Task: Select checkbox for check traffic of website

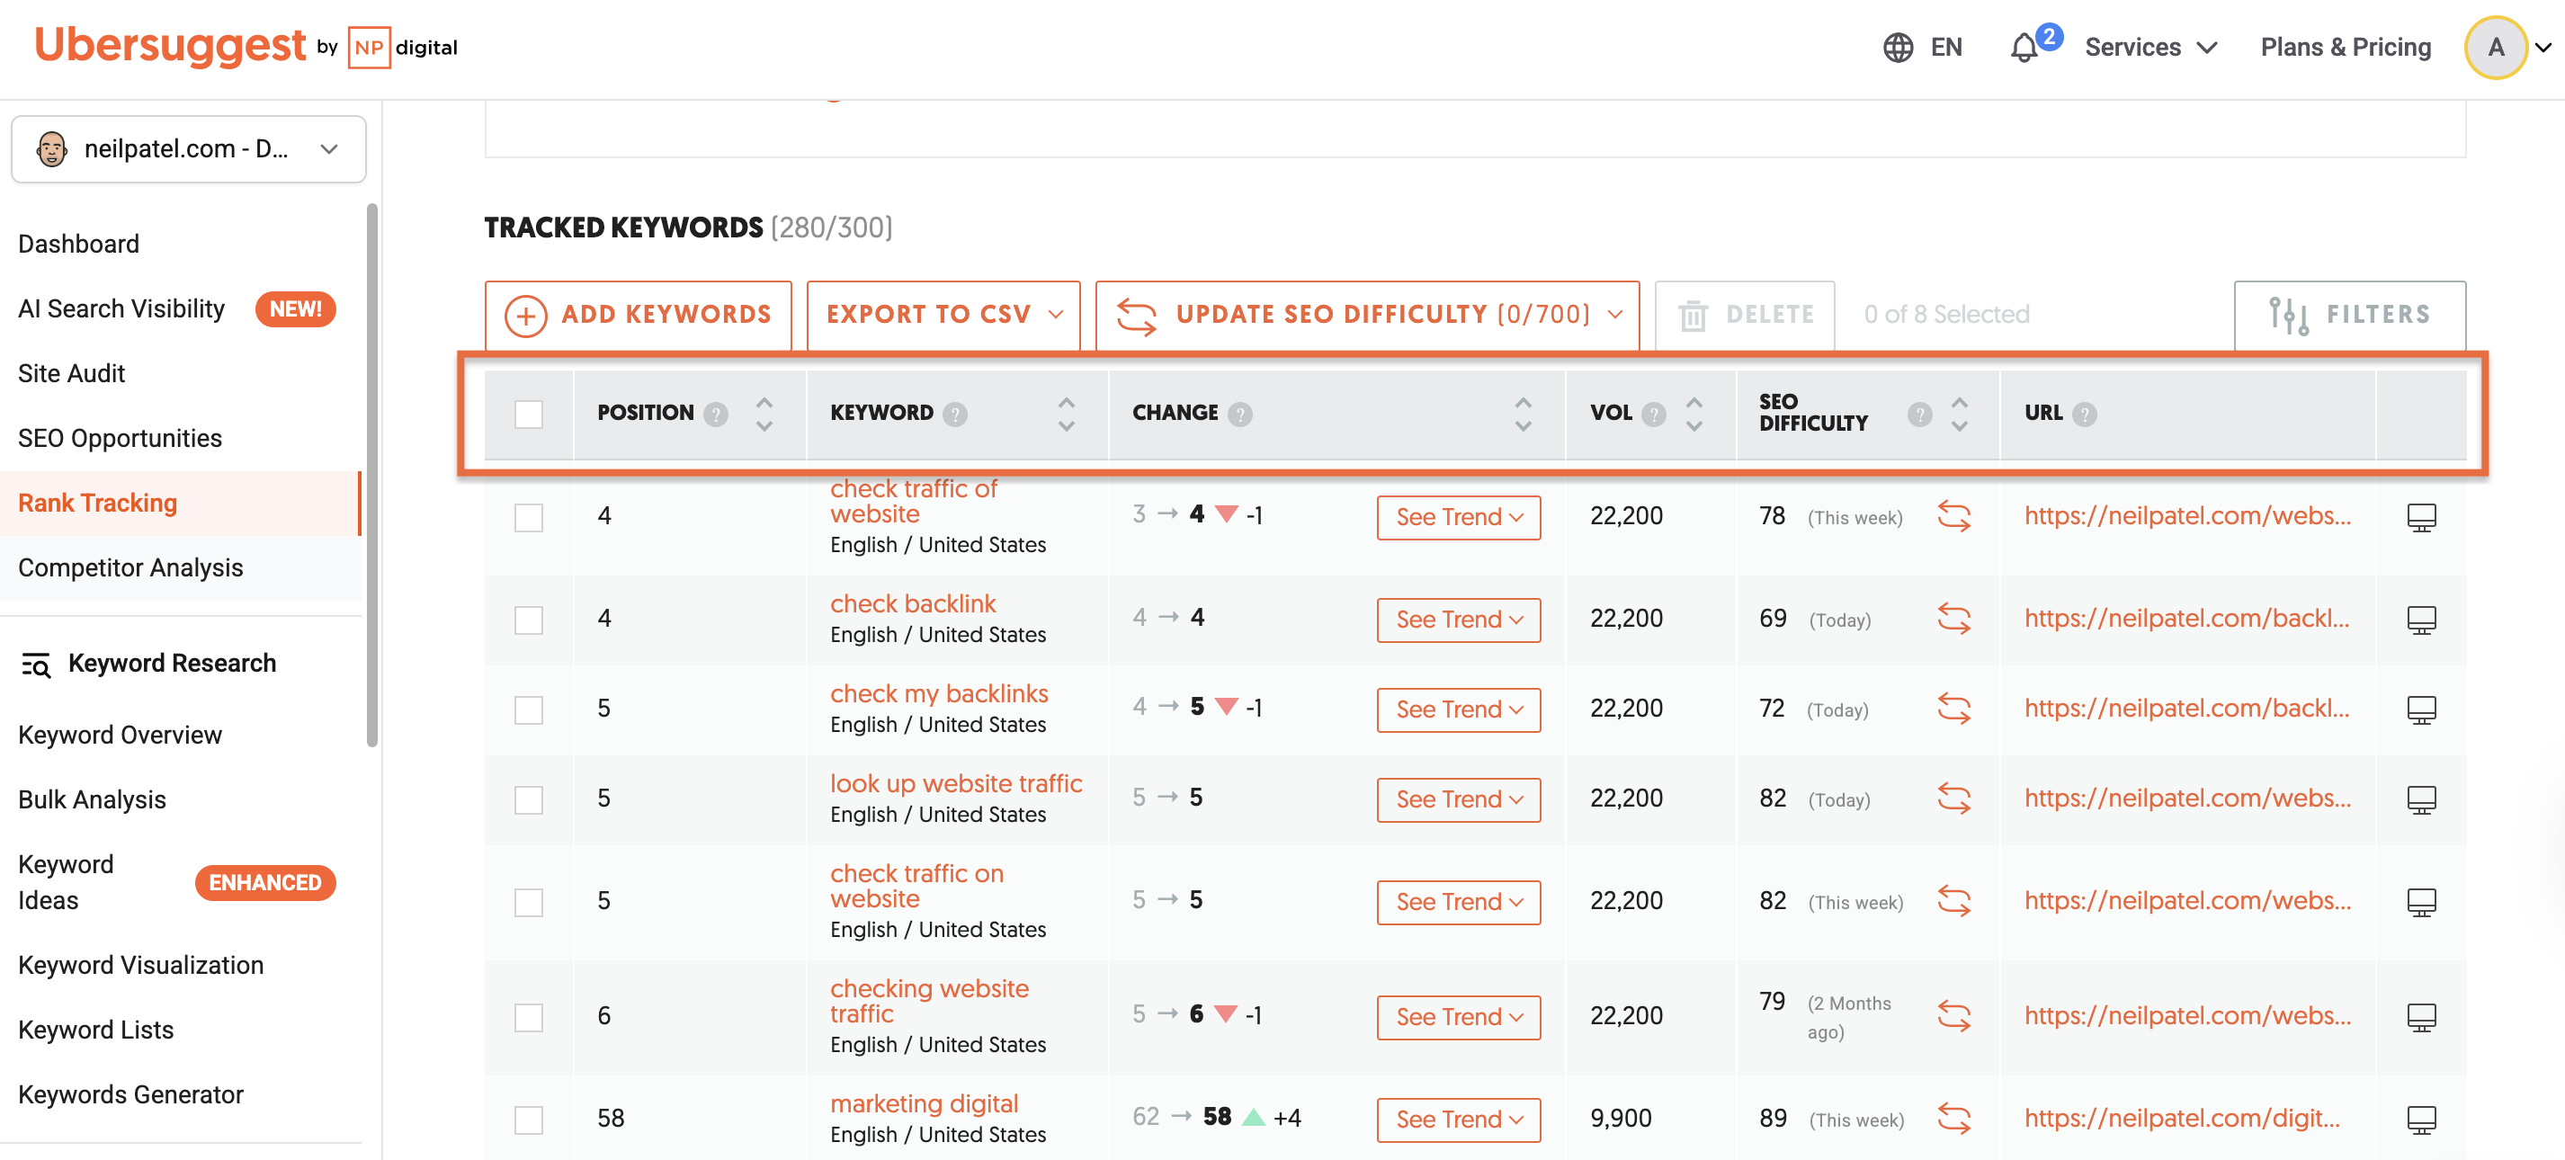Action: tap(529, 518)
